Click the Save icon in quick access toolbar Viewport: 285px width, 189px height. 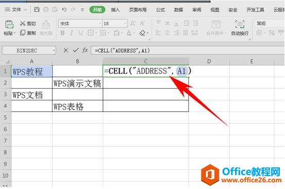coord(37,9)
